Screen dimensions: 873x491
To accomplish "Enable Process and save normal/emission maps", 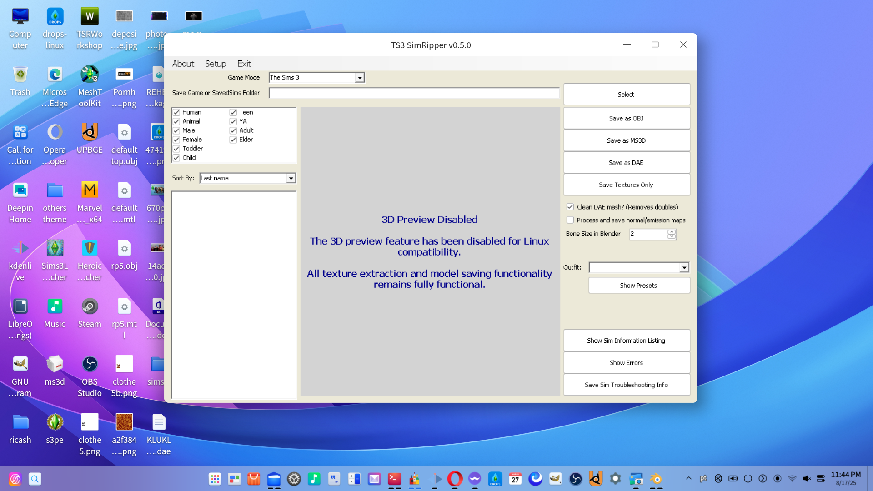I will (570, 220).
